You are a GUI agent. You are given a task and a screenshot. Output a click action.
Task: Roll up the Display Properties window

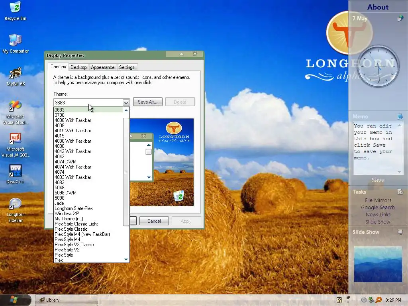(x=181, y=54)
